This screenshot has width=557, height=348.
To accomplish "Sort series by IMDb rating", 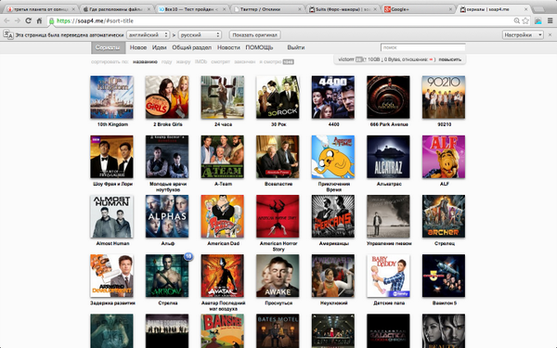I will 201,62.
